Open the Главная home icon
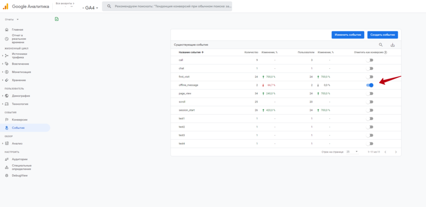This screenshot has height=207, width=426. click(7, 30)
